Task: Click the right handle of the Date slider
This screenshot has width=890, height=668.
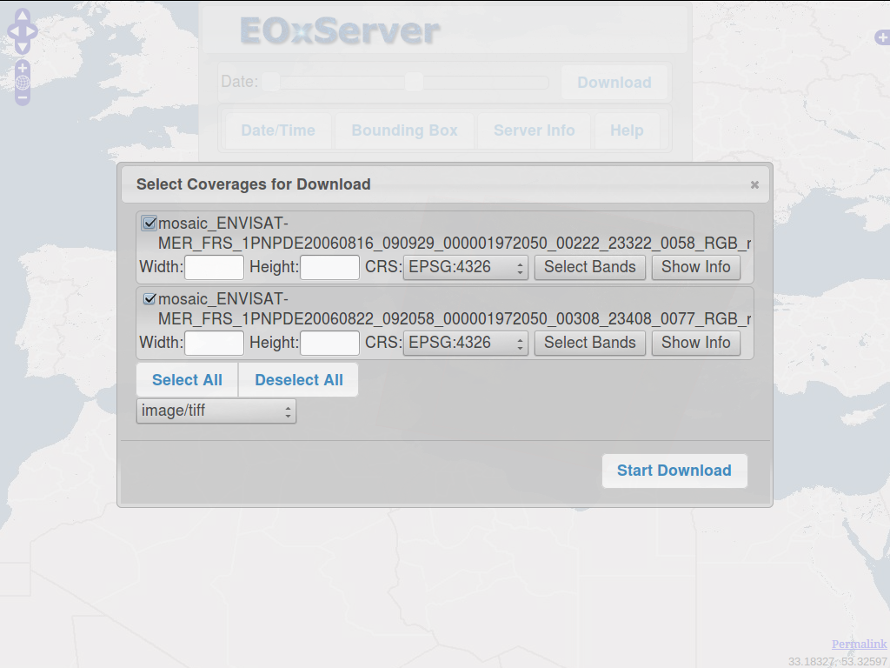Action: point(415,83)
